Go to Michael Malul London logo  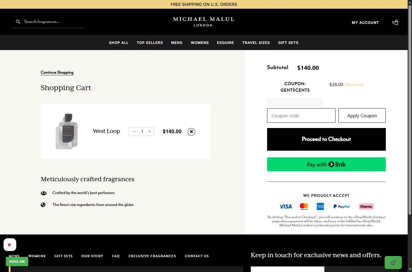[x=204, y=22]
